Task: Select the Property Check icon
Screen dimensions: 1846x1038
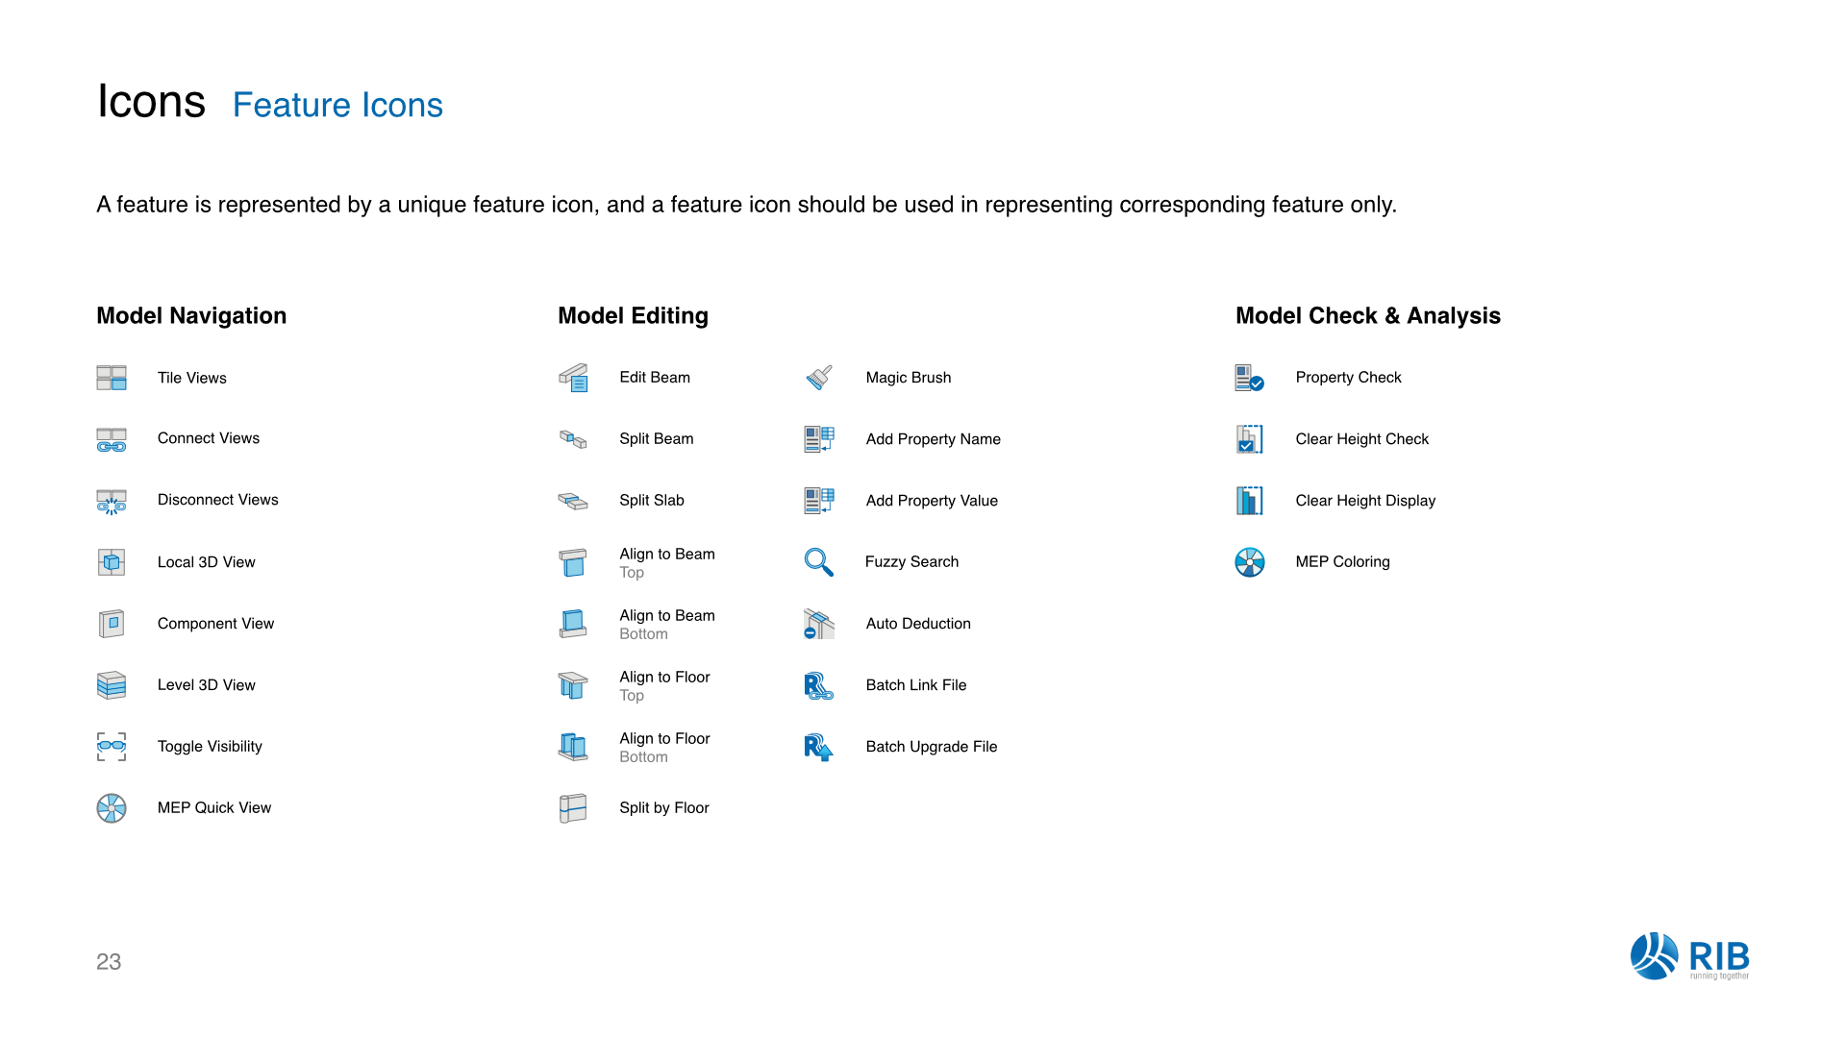Action: tap(1249, 378)
